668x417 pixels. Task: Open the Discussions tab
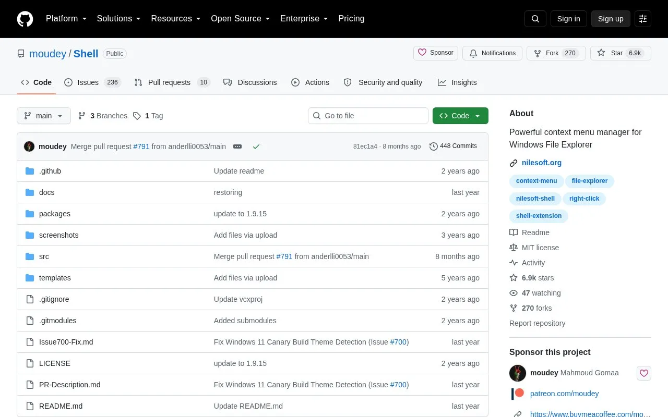point(250,82)
